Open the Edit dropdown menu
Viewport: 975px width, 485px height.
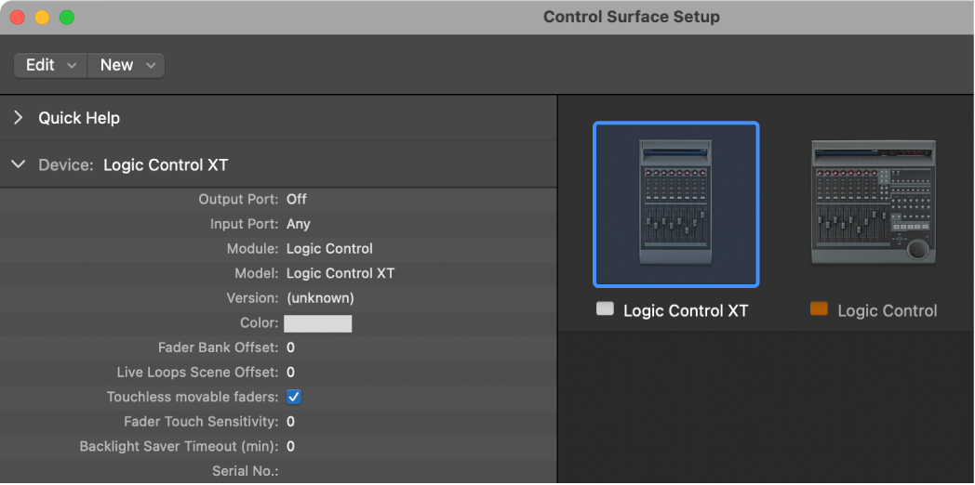pyautogui.click(x=50, y=65)
